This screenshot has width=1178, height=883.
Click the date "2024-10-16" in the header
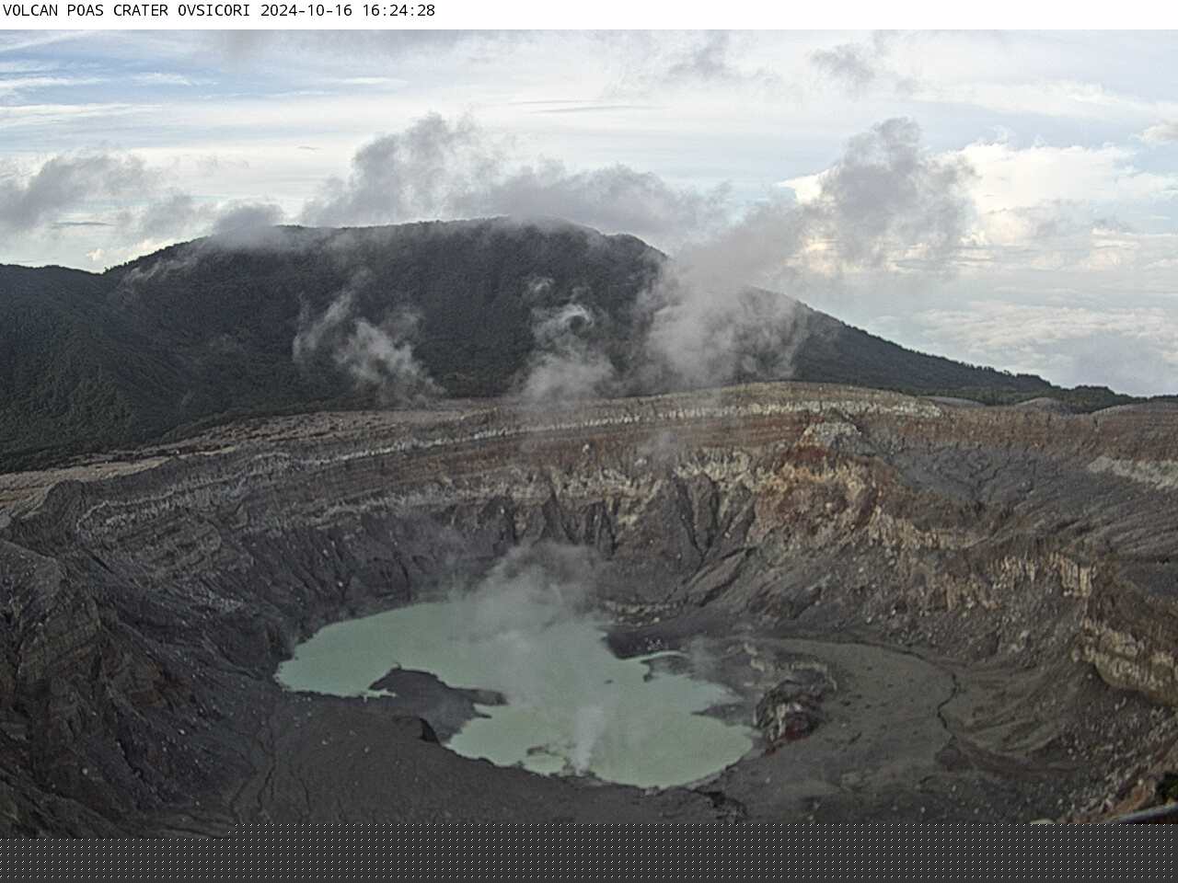pos(306,11)
